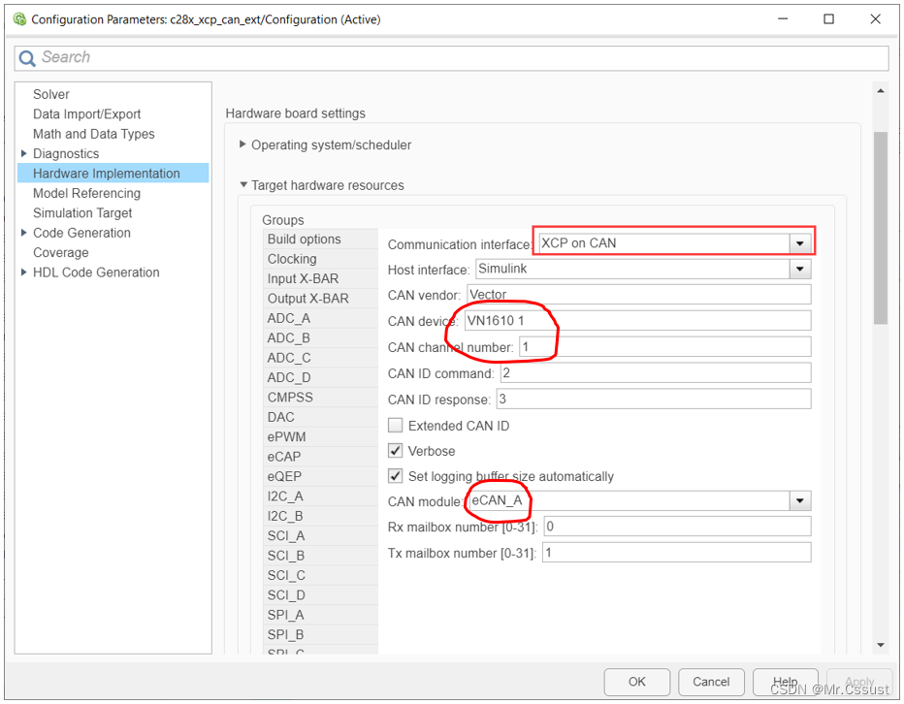Click the search magnifier icon
Viewport: 904px width, 704px height.
tap(27, 58)
